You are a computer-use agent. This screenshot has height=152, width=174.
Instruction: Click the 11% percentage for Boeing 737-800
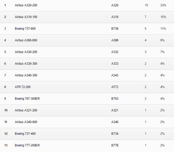tap(163, 29)
